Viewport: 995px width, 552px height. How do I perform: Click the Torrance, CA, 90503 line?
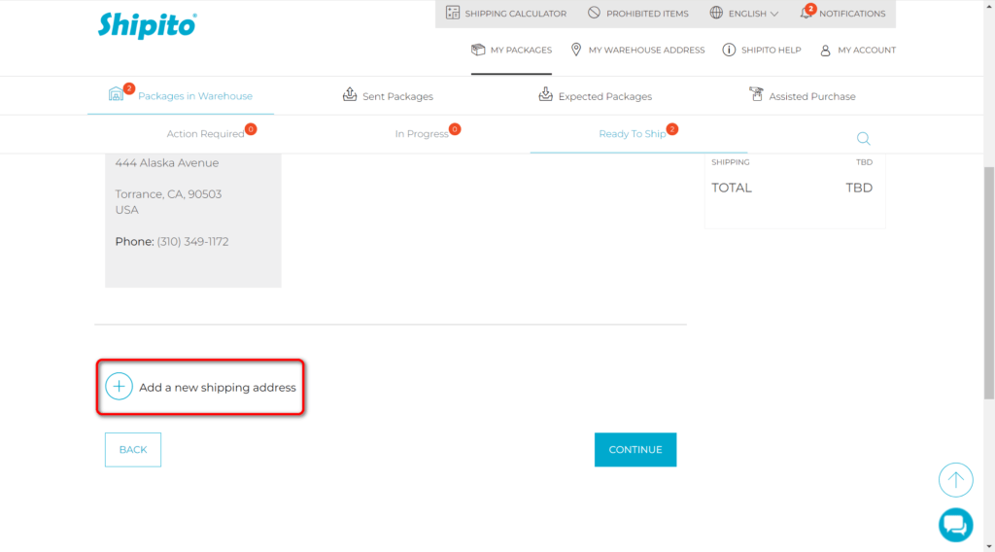[x=168, y=194]
